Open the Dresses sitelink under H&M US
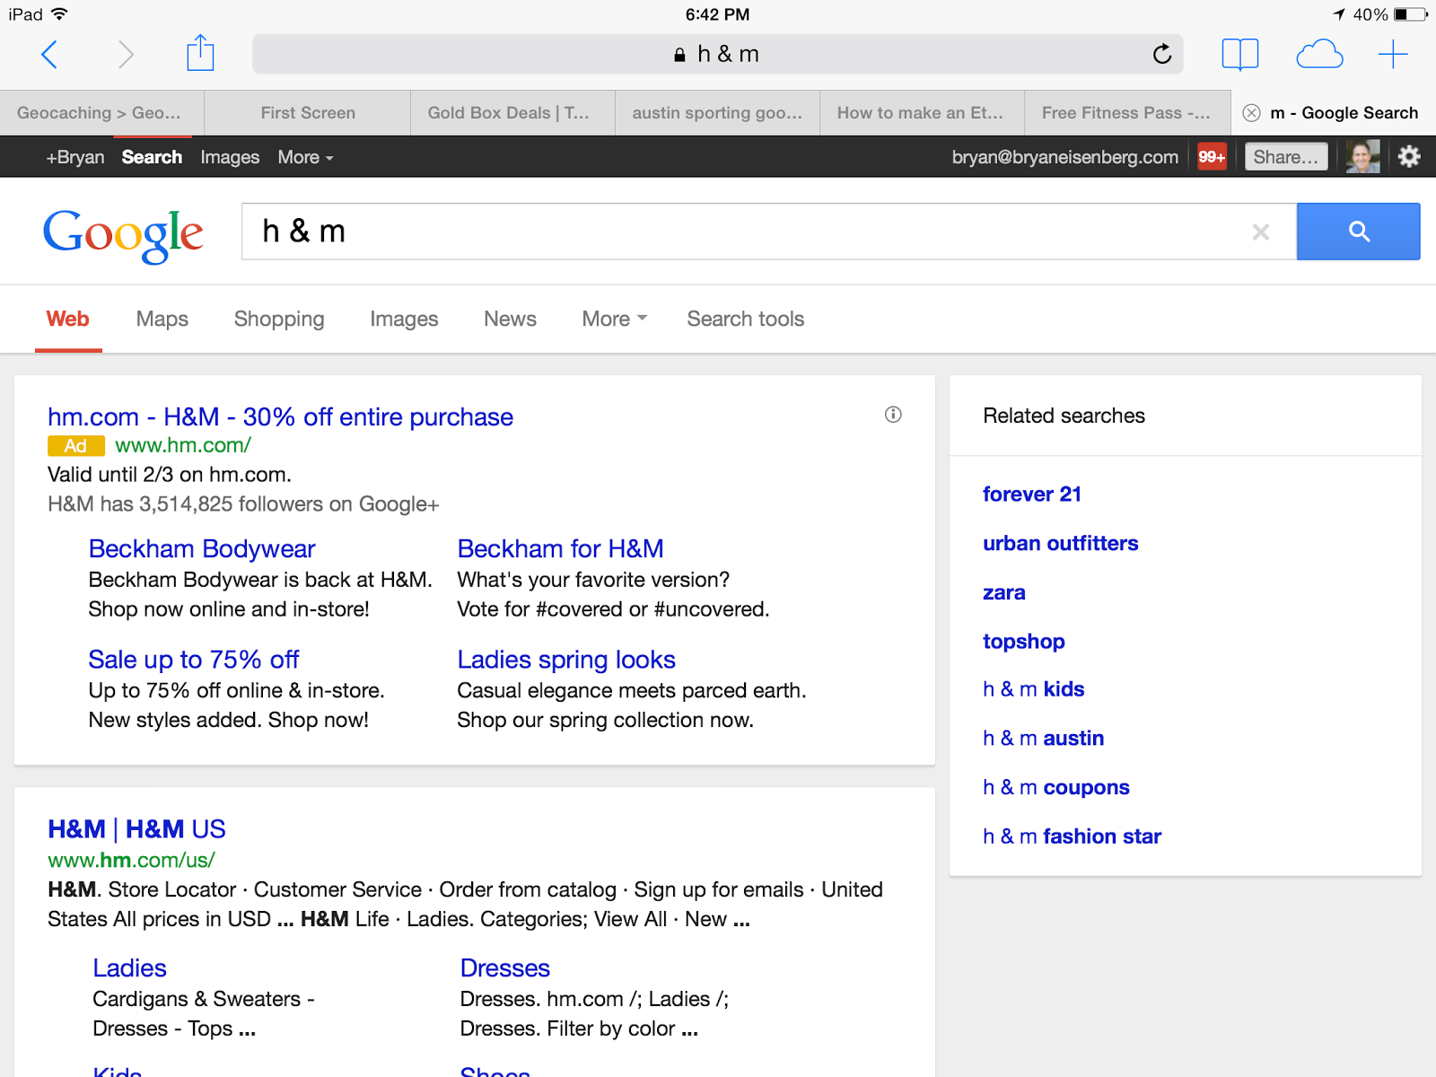This screenshot has height=1077, width=1436. [505, 968]
